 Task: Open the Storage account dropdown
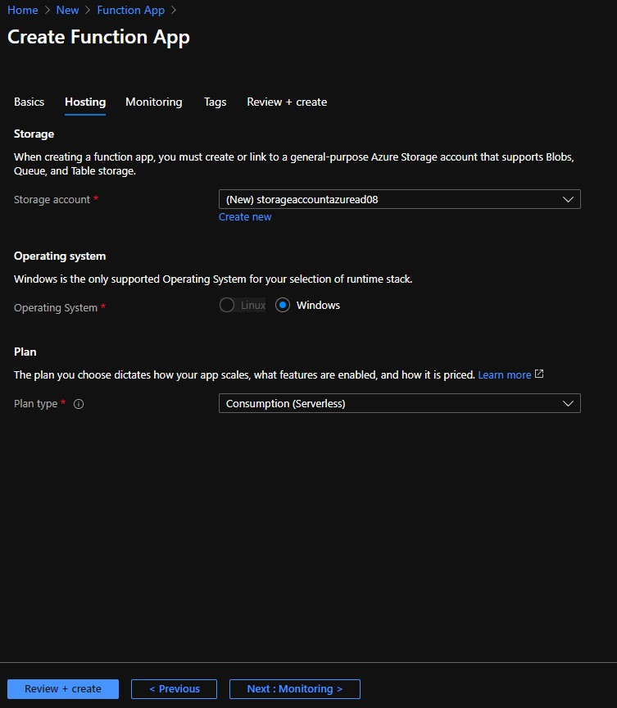coord(399,199)
